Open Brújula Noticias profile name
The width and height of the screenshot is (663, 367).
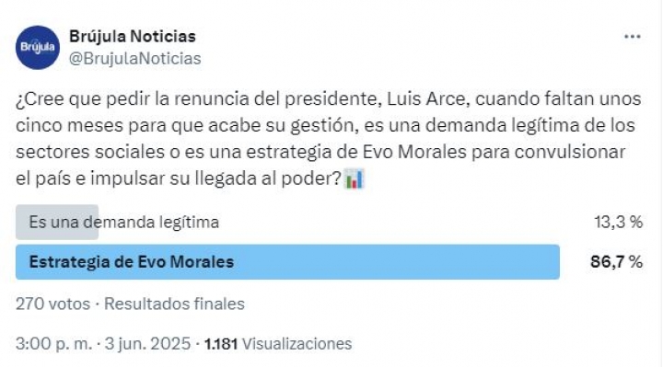pos(133,36)
